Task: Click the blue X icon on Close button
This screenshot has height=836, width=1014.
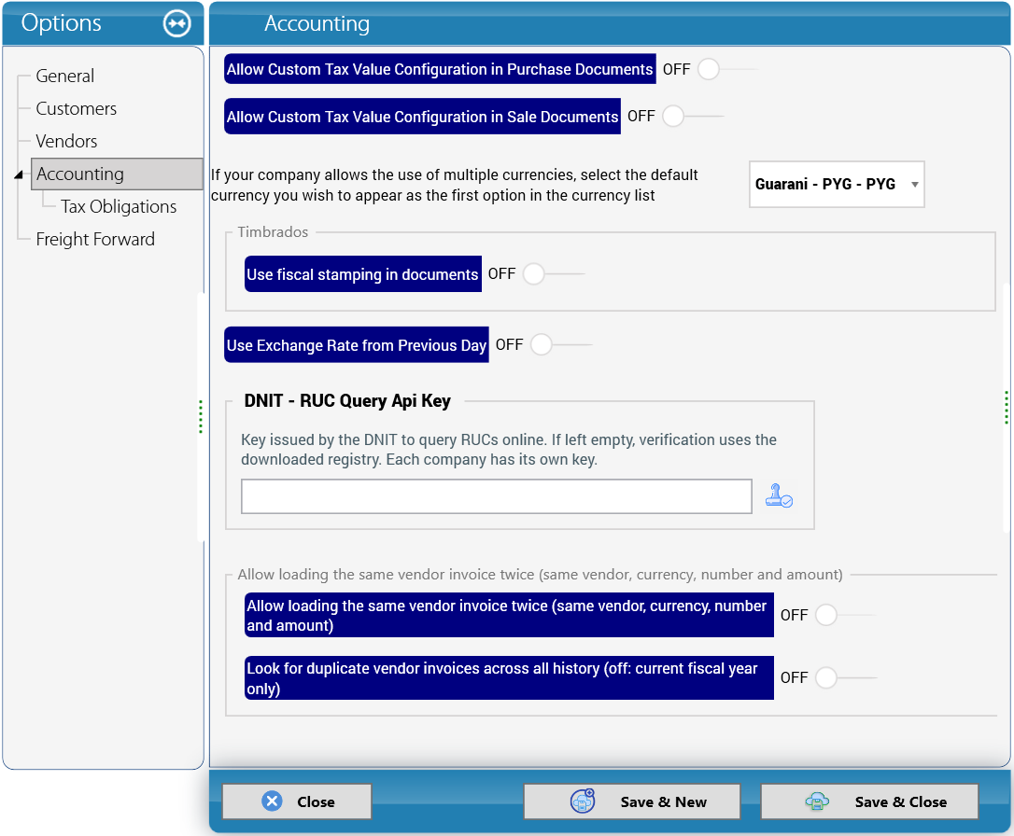Action: click(273, 801)
